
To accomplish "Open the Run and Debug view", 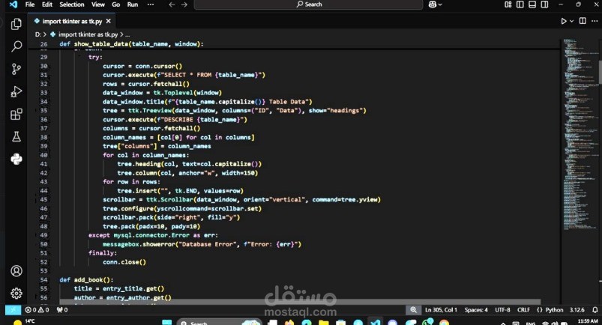I will 16,91.
